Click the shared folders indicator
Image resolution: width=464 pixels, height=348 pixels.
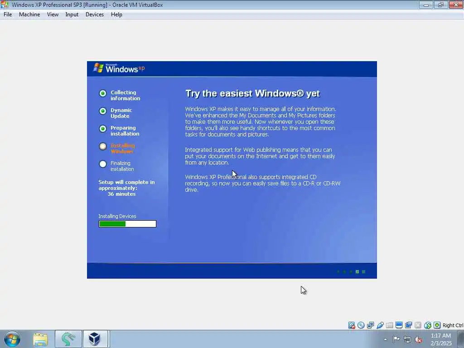pyautogui.click(x=390, y=325)
